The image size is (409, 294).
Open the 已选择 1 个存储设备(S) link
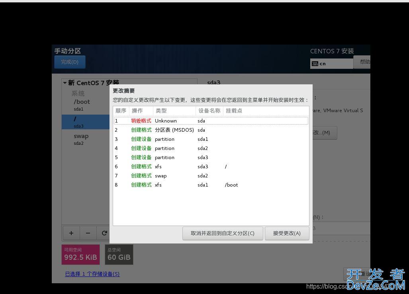coord(92,274)
